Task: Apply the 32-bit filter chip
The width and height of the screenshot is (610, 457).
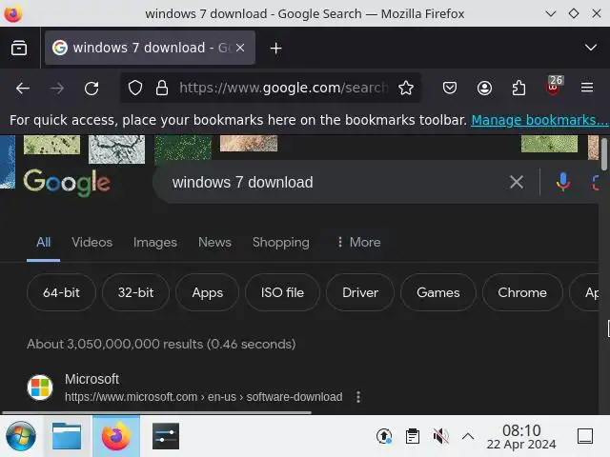Action: [x=135, y=292]
